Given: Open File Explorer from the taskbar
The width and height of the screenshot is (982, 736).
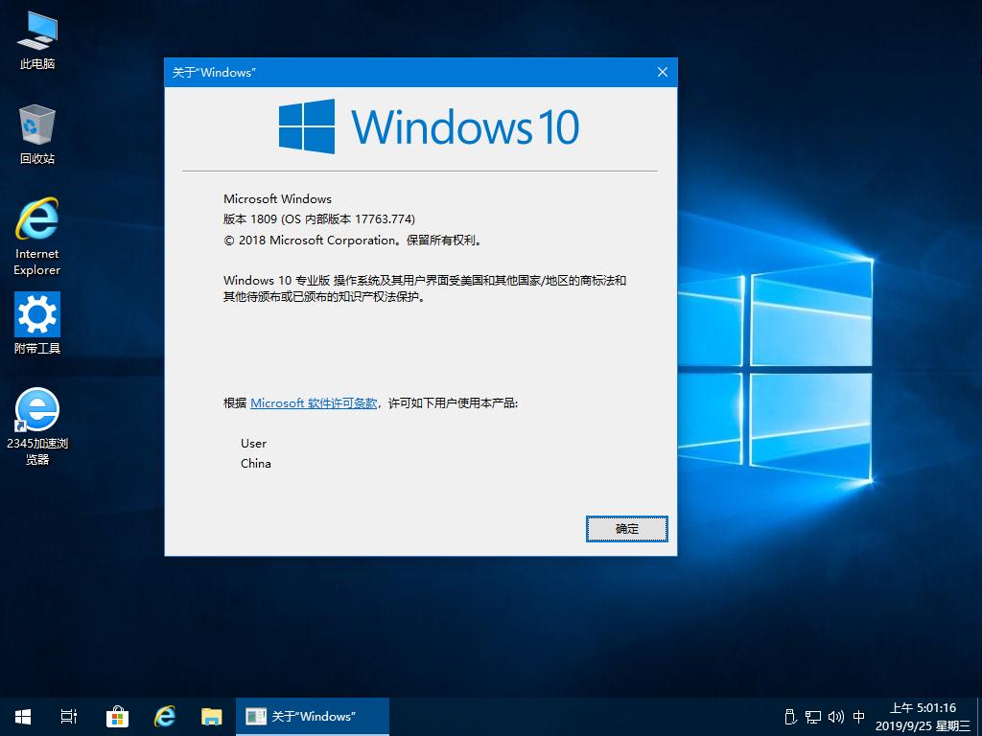Looking at the screenshot, I should pos(212,717).
